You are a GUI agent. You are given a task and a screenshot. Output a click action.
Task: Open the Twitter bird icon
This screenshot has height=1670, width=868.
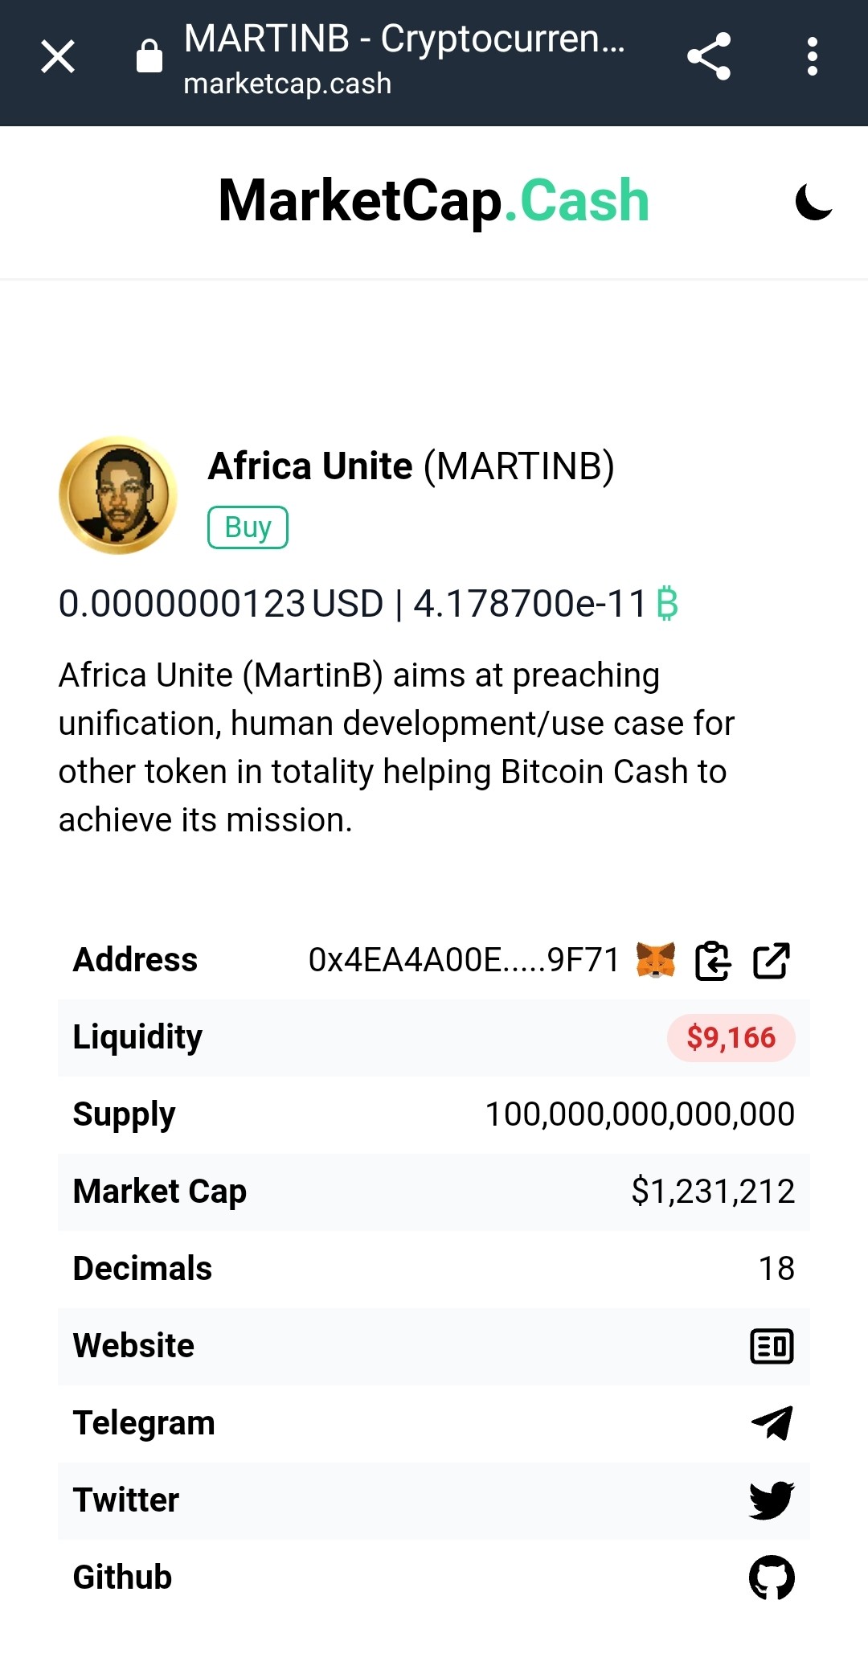click(772, 1500)
